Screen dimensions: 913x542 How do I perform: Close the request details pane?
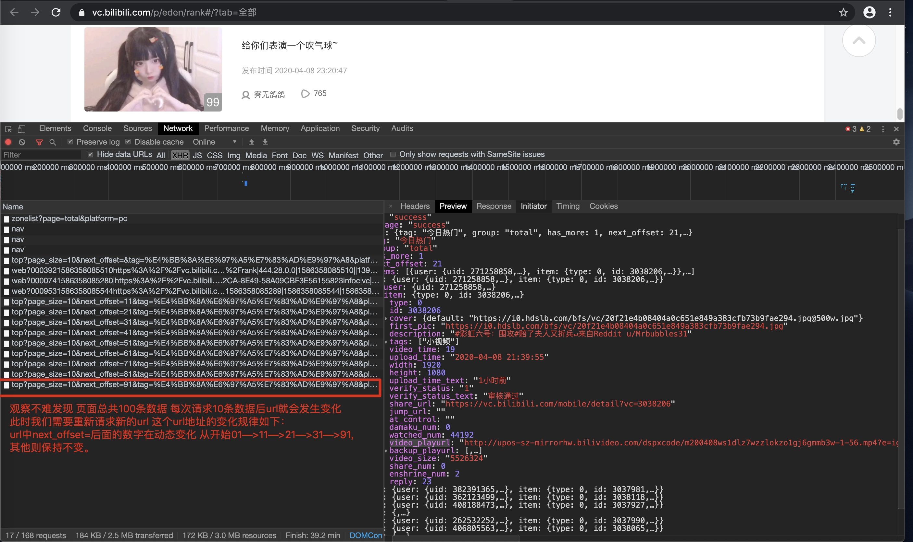(x=391, y=206)
